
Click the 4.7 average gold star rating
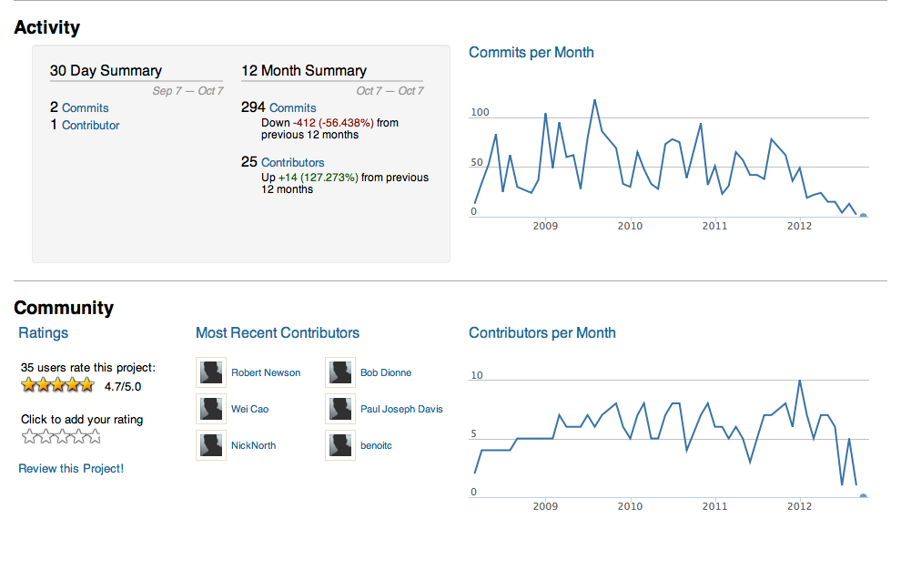click(57, 385)
